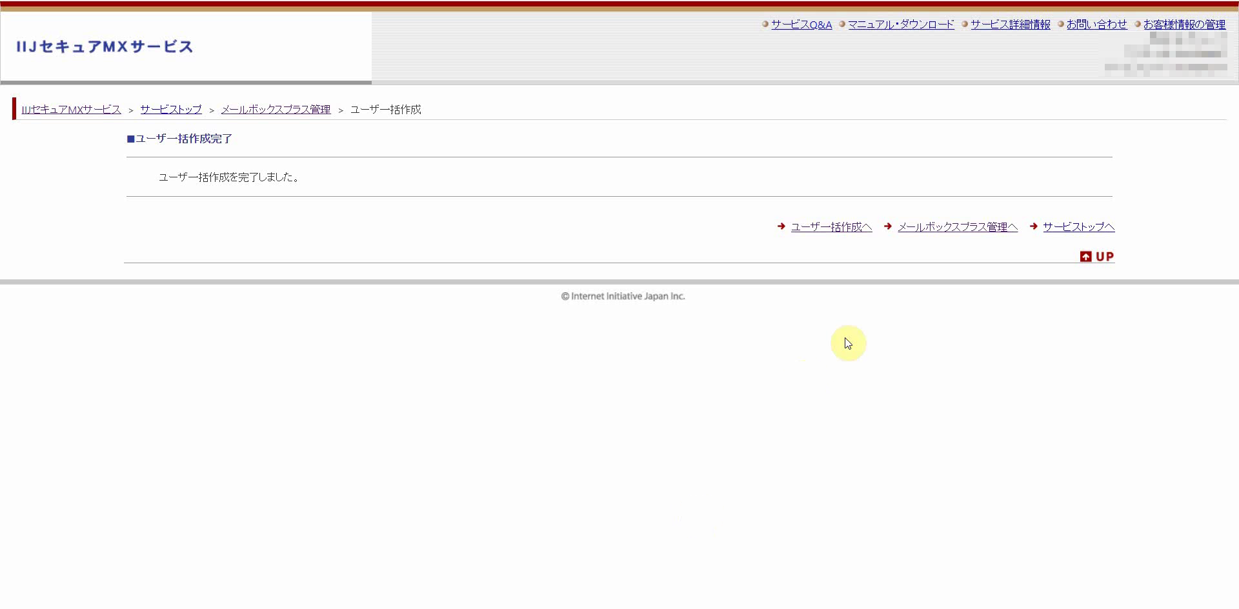Open お問い合わせ link
1239x609 pixels.
[x=1096, y=25]
